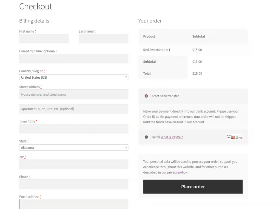
Task: Click the ZIP code field
Action: [x=73, y=164]
